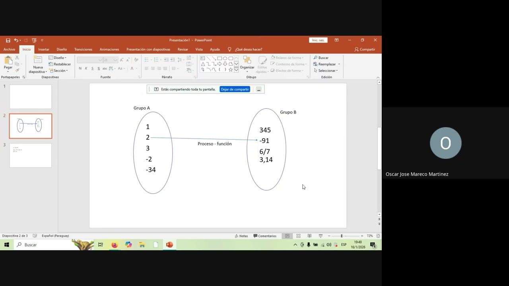Image resolution: width=509 pixels, height=286 pixels.
Task: Open Firefox from Windows taskbar
Action: tap(115, 245)
